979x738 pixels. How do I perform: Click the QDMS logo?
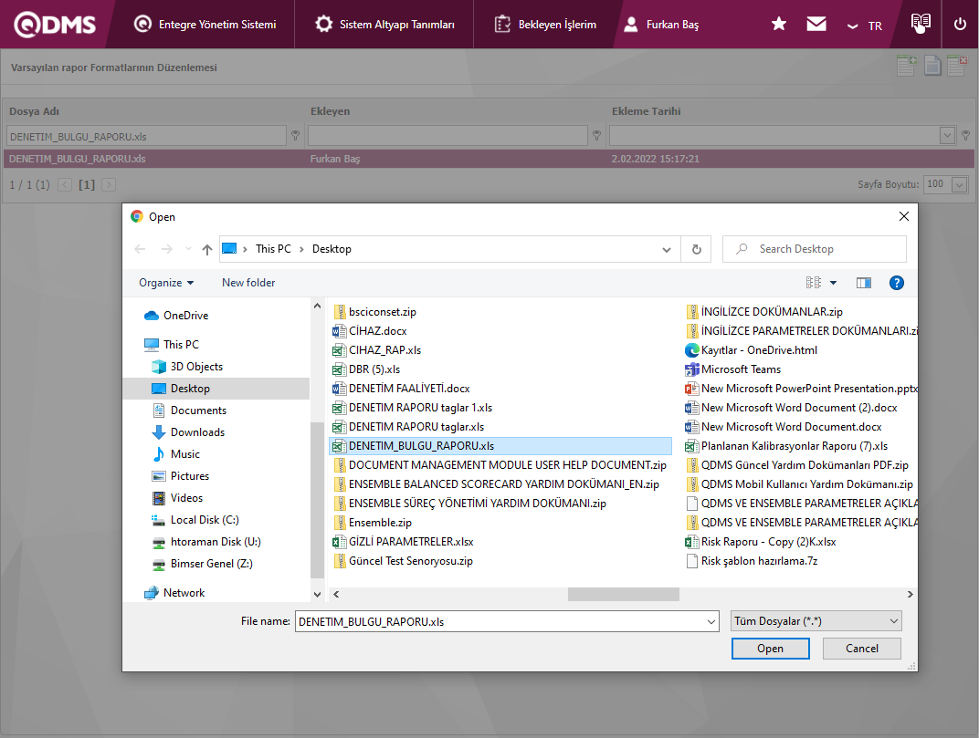point(55,25)
